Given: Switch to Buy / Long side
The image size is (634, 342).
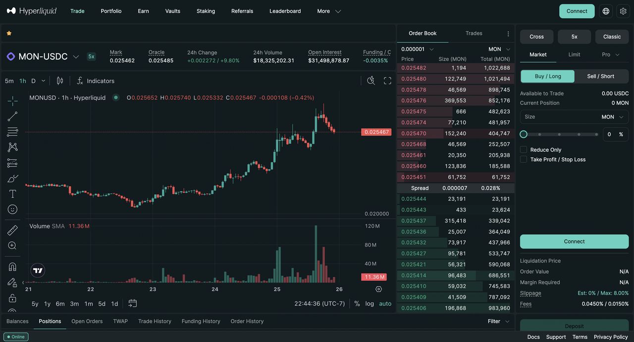Looking at the screenshot, I should pyautogui.click(x=548, y=76).
